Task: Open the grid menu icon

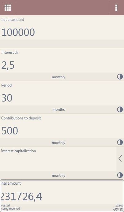Action: 8,8
